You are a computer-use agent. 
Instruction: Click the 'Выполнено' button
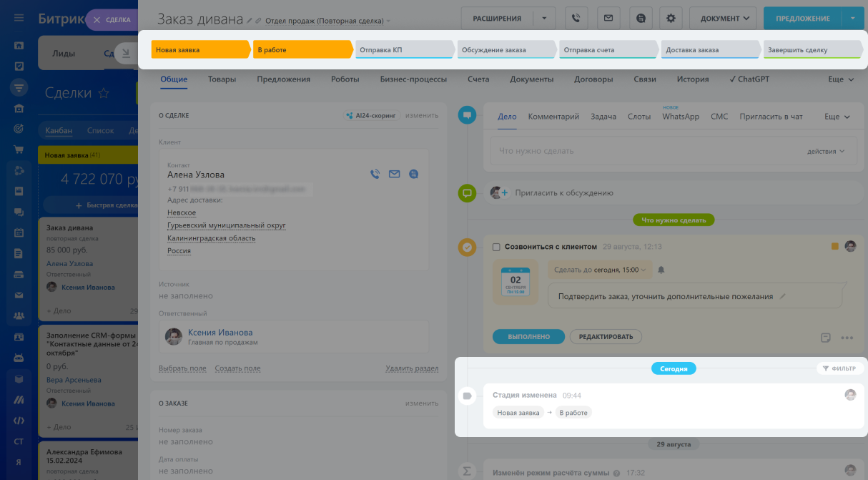(528, 336)
